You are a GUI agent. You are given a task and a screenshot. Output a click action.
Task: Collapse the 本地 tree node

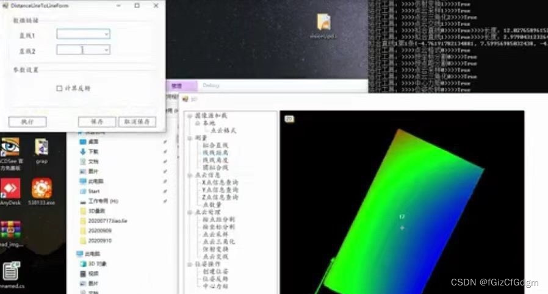(198, 123)
